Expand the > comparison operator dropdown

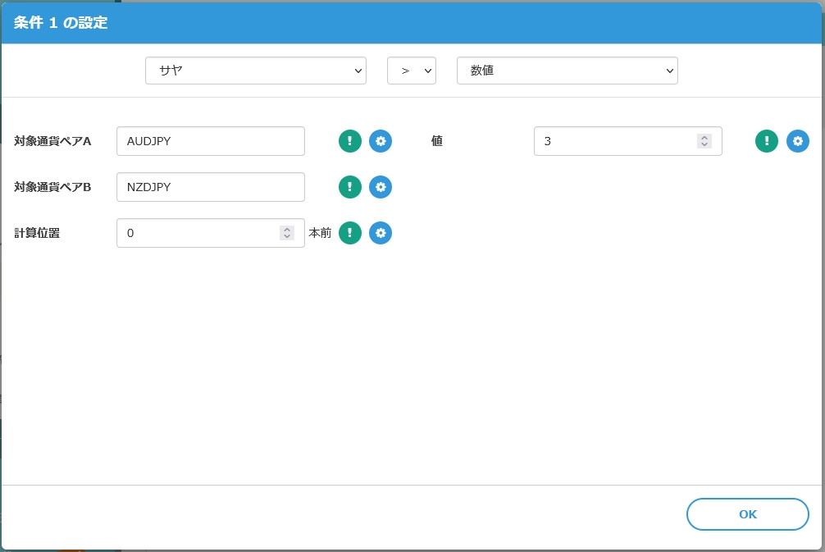tap(411, 71)
